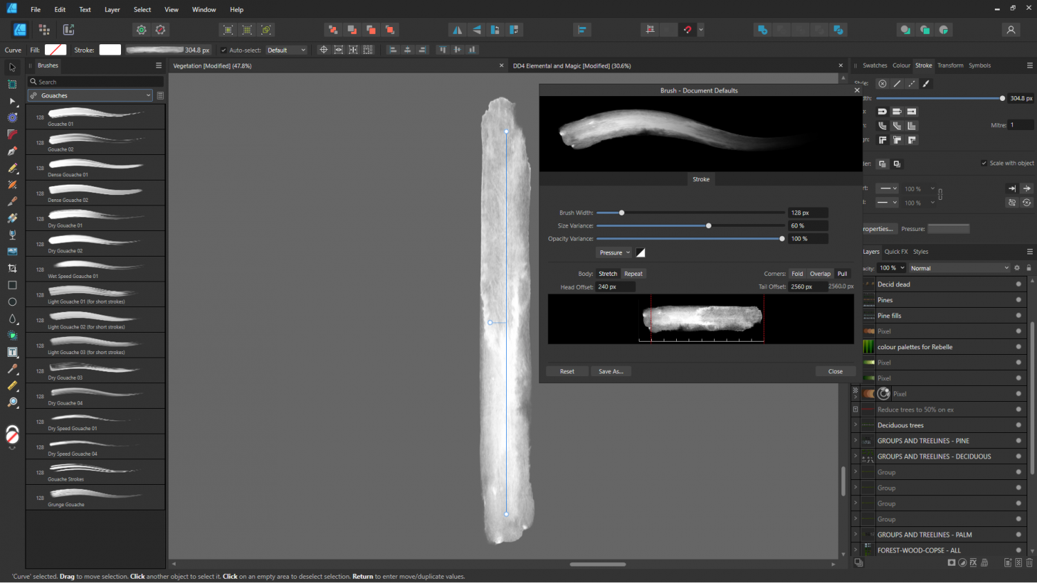Screen dimensions: 1037x583
Task: Click the Size Variance slider handle
Action: (x=709, y=225)
